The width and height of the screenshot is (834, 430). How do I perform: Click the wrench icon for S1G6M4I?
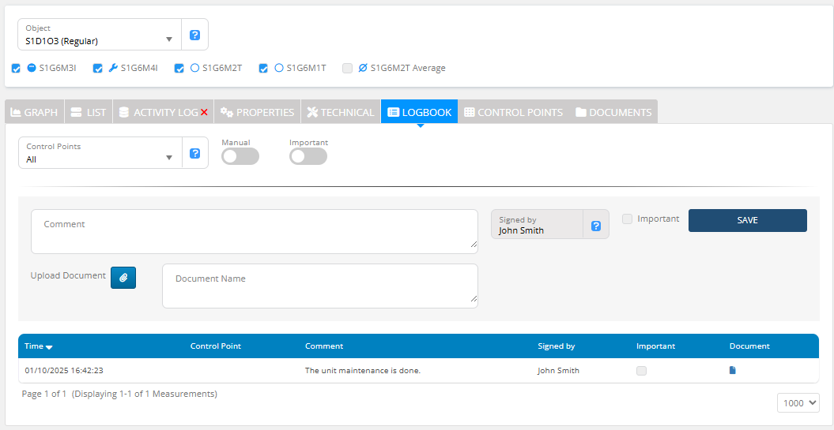[113, 68]
